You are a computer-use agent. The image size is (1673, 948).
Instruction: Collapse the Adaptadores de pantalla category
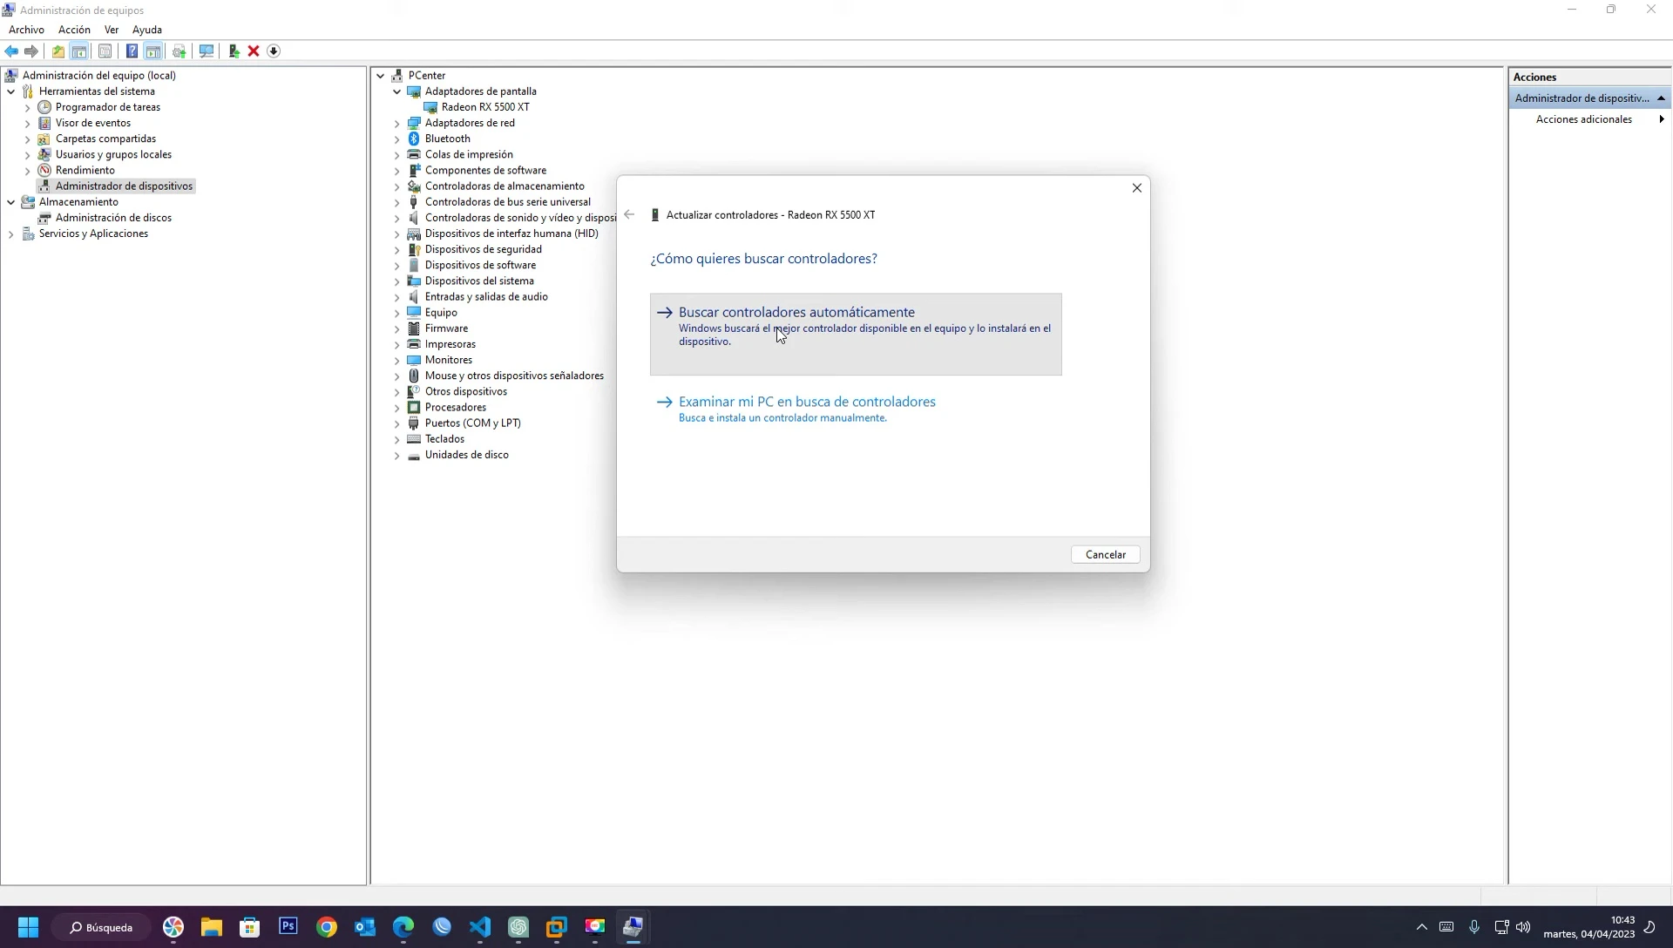coord(396,91)
